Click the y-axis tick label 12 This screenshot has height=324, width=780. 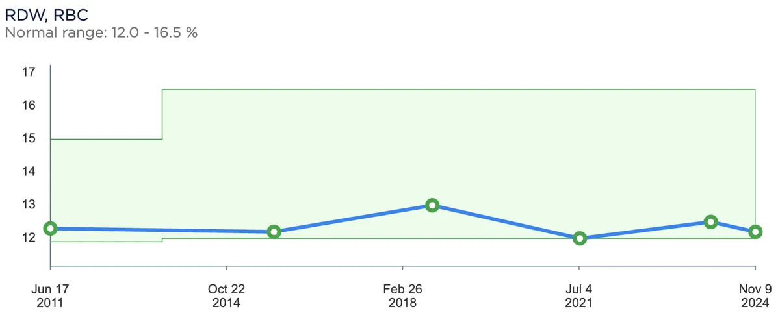(28, 238)
